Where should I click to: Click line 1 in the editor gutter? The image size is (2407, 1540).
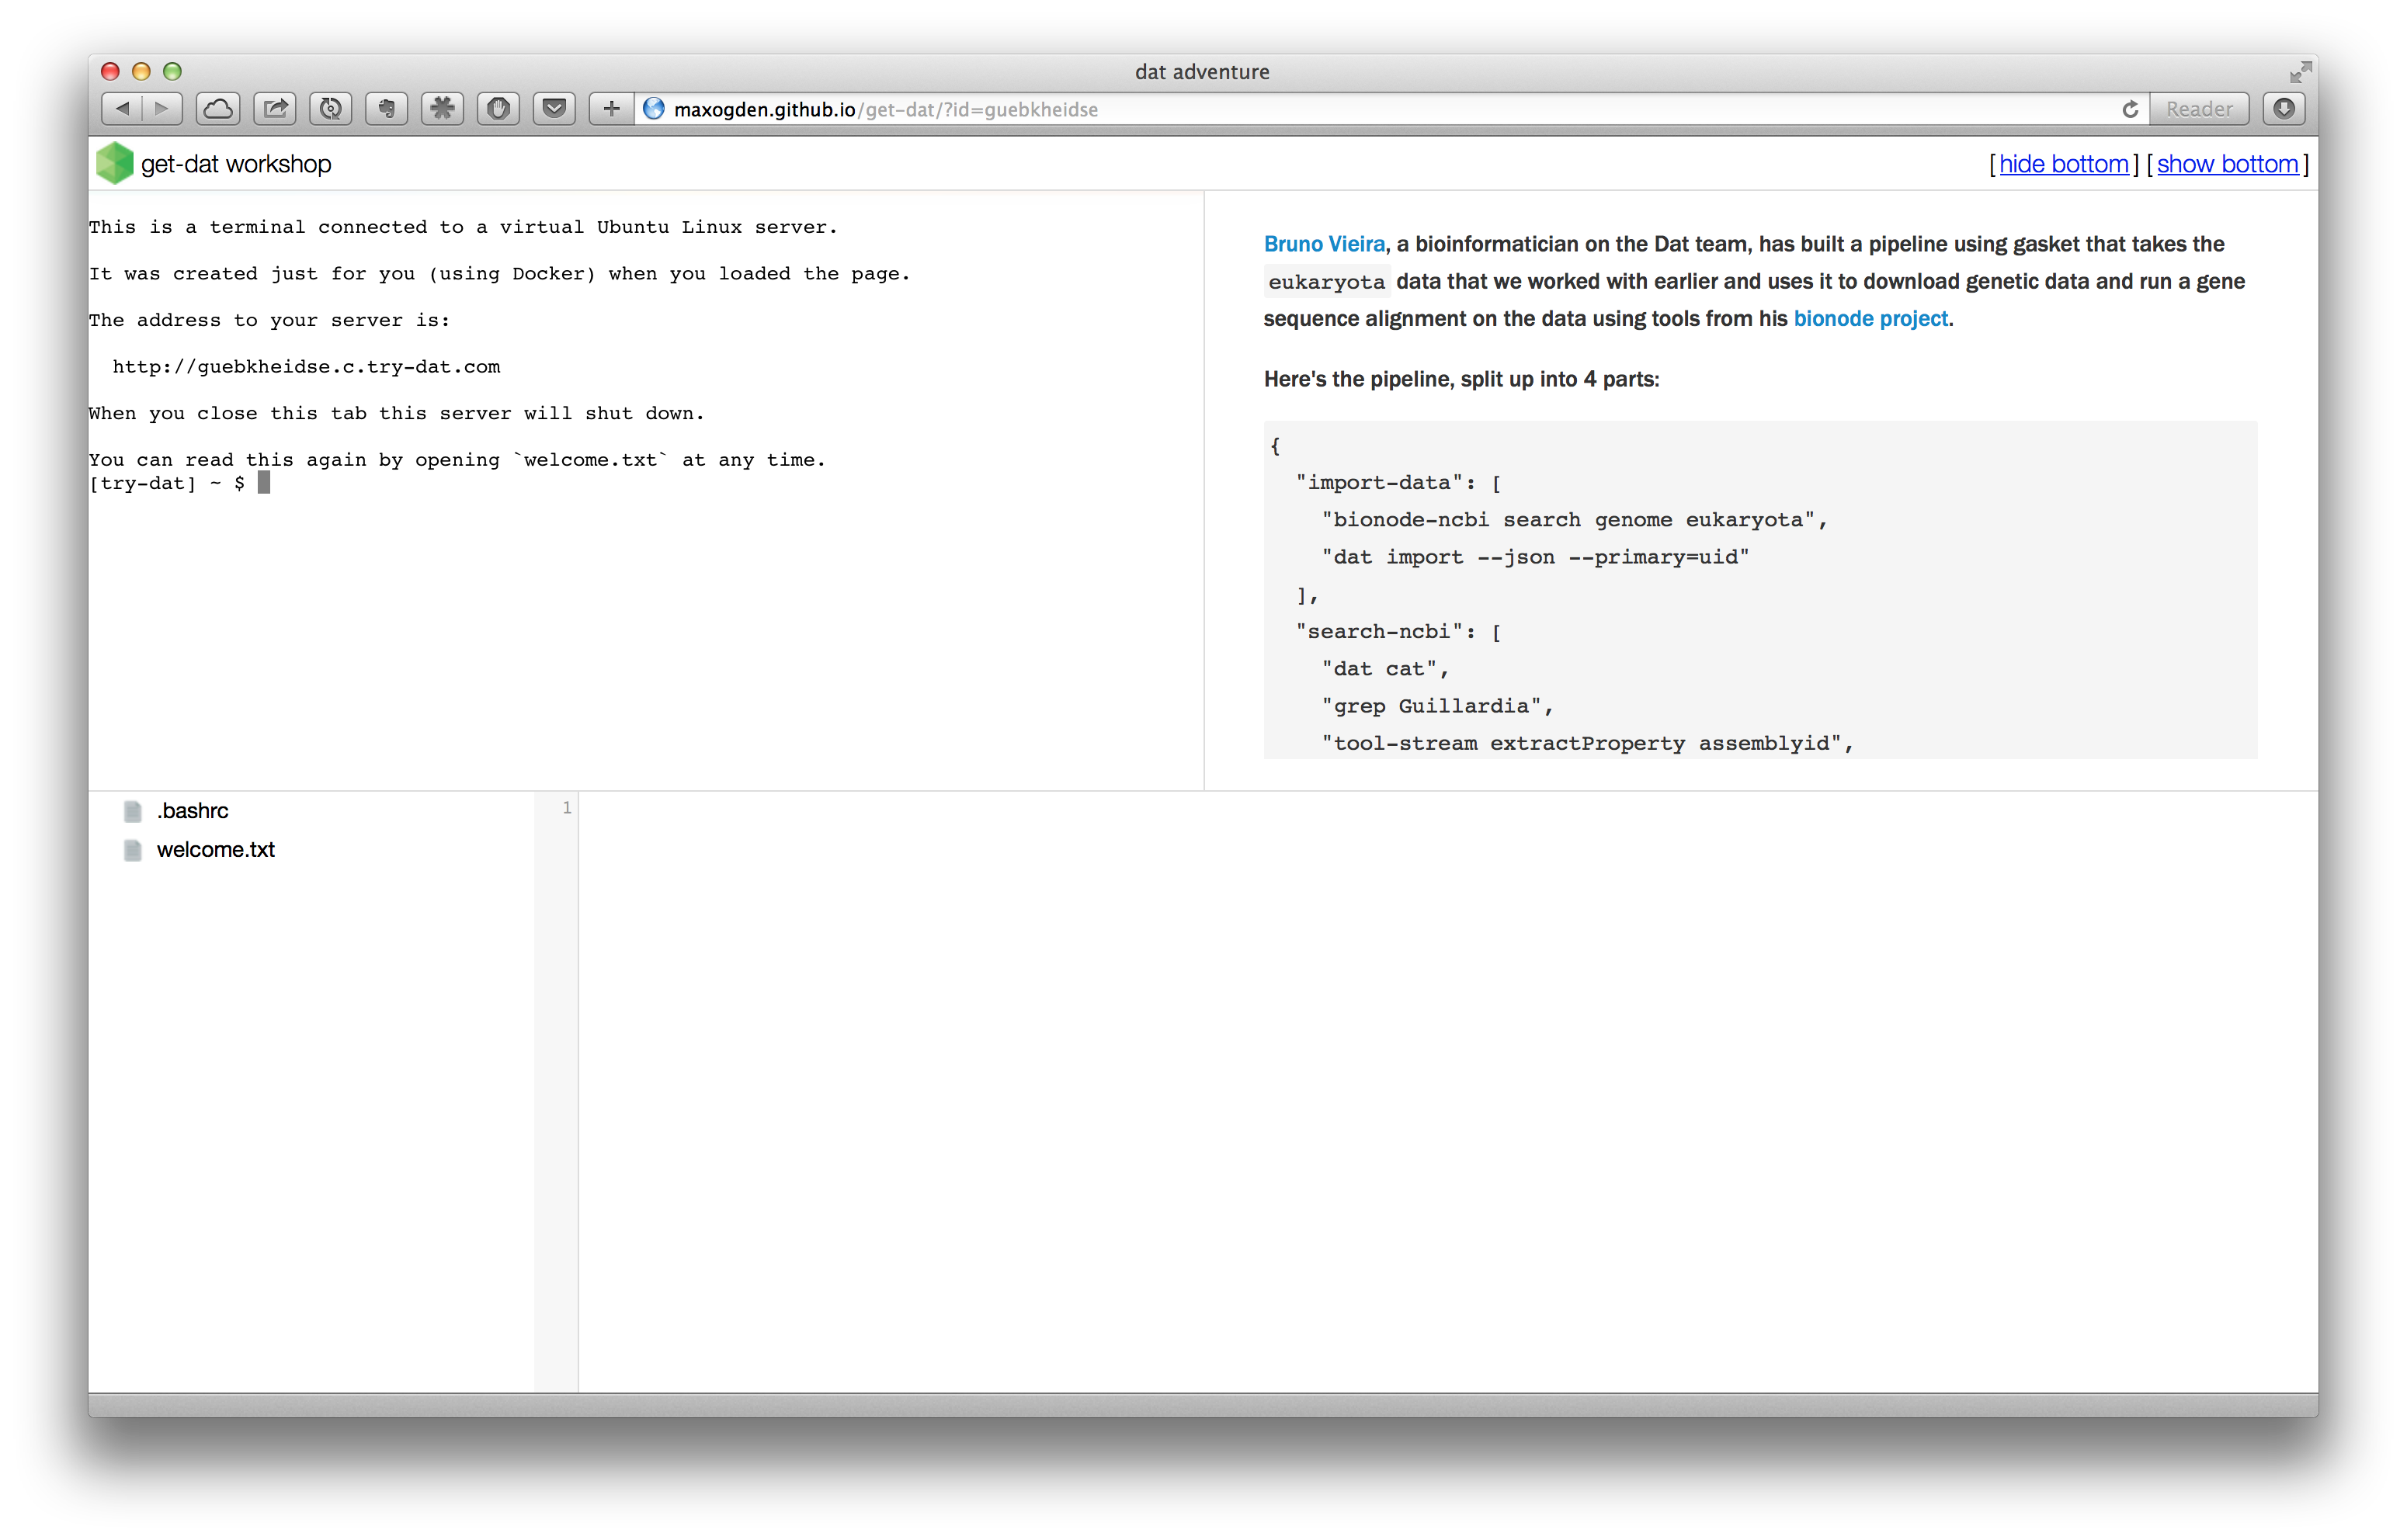[x=566, y=808]
